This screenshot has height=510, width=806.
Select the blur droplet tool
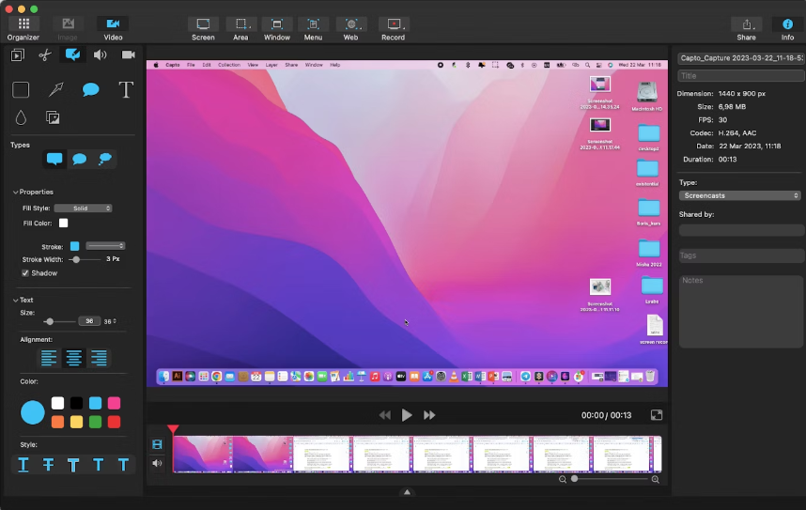click(21, 117)
